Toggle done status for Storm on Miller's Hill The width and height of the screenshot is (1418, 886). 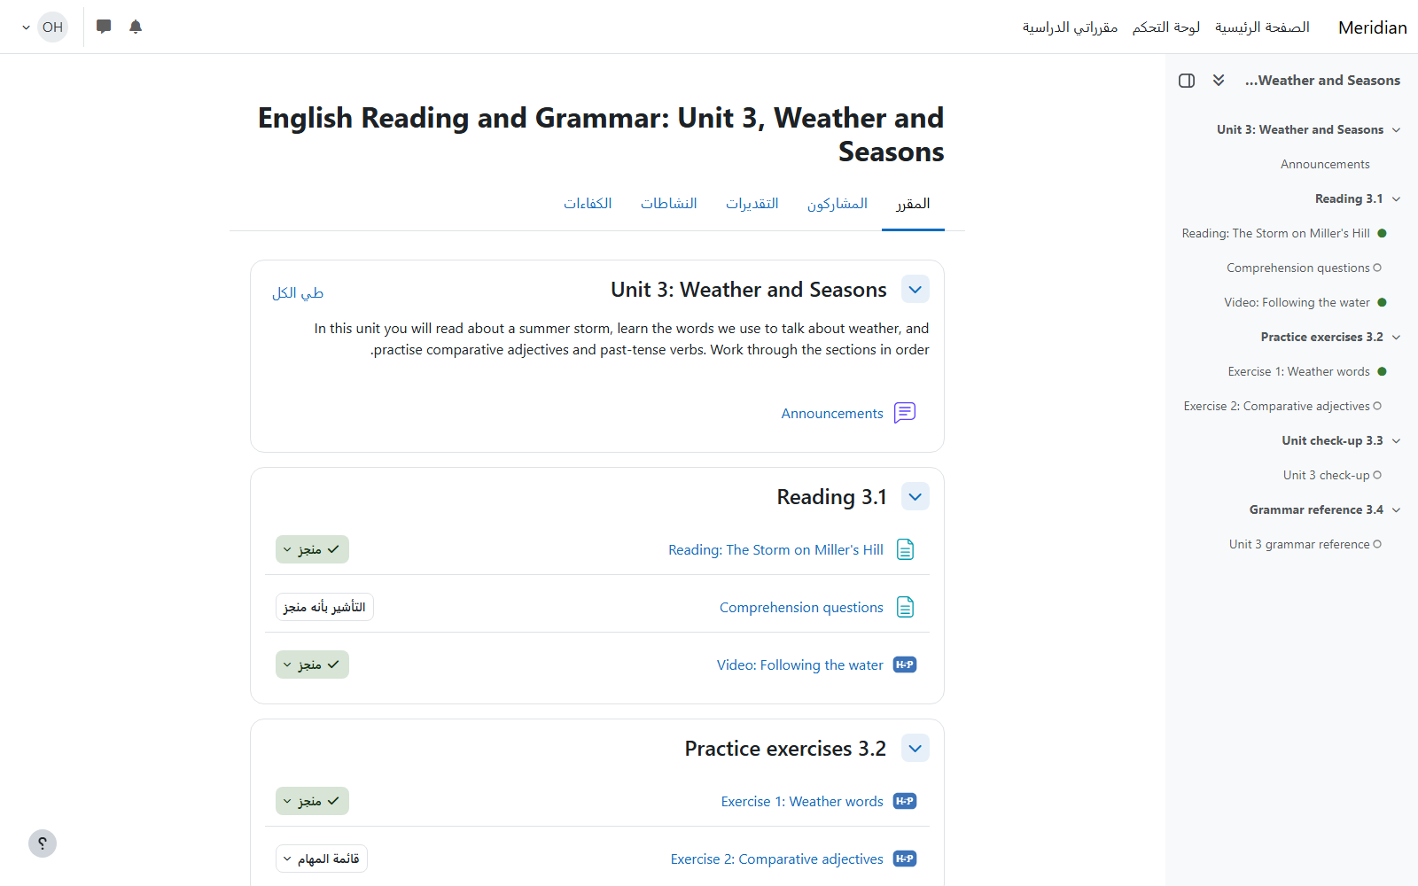(x=312, y=549)
